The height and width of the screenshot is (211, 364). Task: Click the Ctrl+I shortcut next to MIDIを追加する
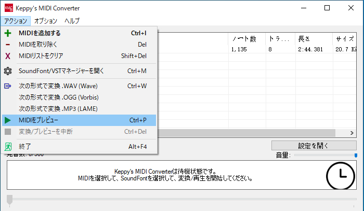click(139, 33)
